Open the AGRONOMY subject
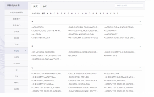Viewport: 154px width, 97px height. pos(111,31)
